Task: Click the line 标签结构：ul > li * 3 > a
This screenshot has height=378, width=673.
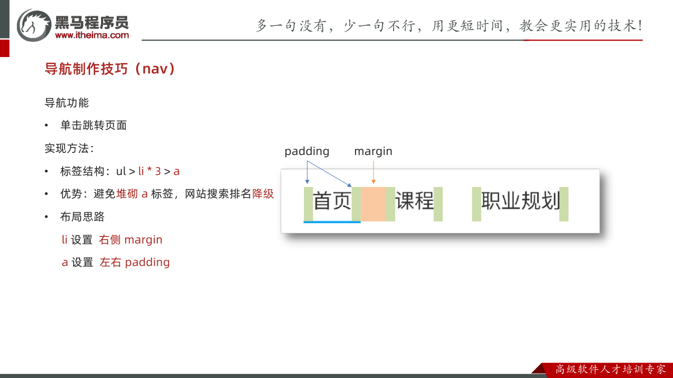Action: click(120, 171)
